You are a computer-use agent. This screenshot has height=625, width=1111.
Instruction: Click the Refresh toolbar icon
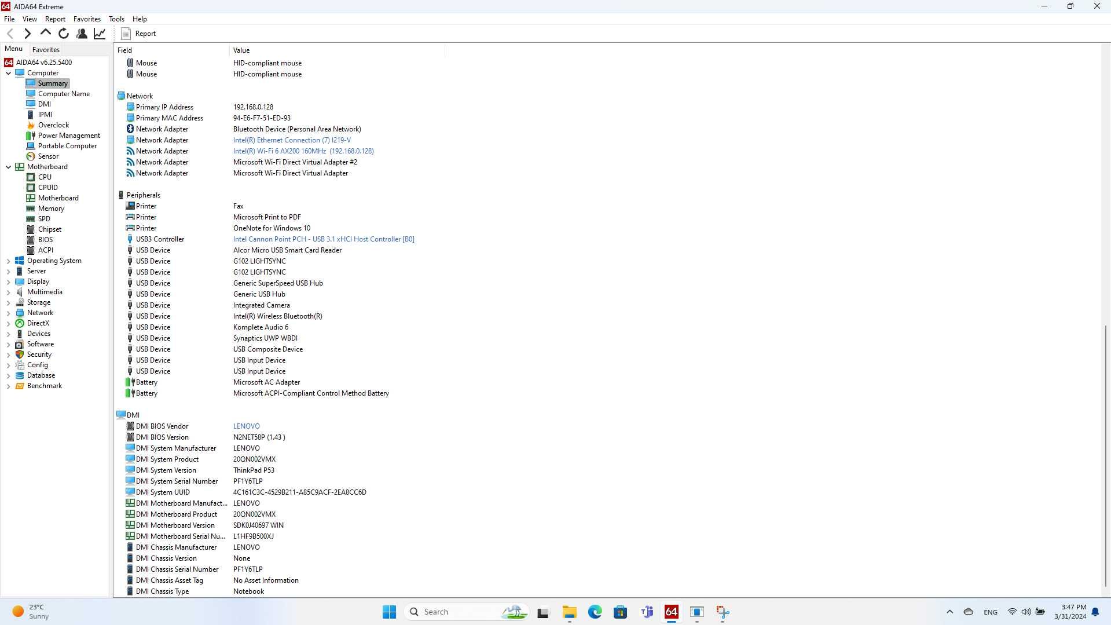pyautogui.click(x=64, y=34)
